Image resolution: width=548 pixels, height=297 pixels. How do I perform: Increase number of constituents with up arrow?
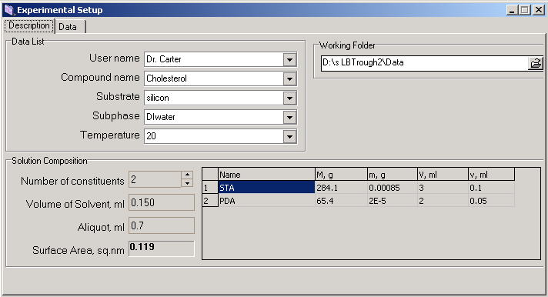188,175
